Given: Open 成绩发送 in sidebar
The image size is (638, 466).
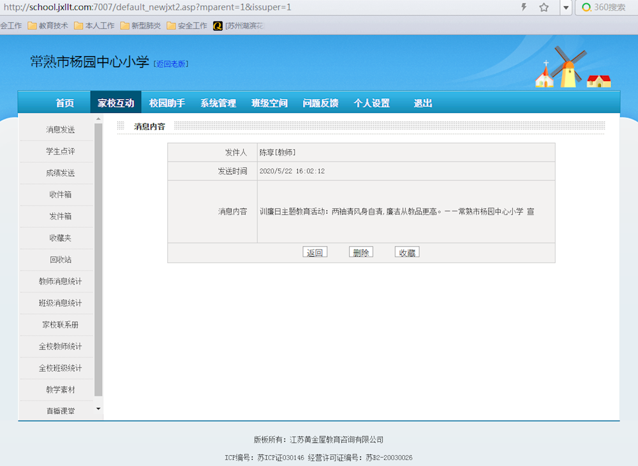Looking at the screenshot, I should click(60, 173).
